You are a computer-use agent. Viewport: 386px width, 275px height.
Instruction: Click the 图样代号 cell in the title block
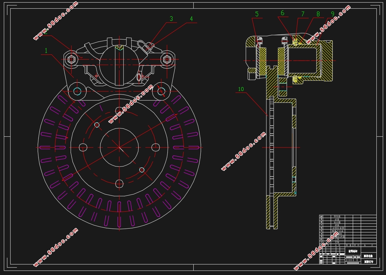click(x=368, y=262)
